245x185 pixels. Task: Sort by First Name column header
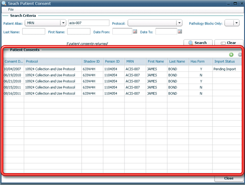[157, 62]
